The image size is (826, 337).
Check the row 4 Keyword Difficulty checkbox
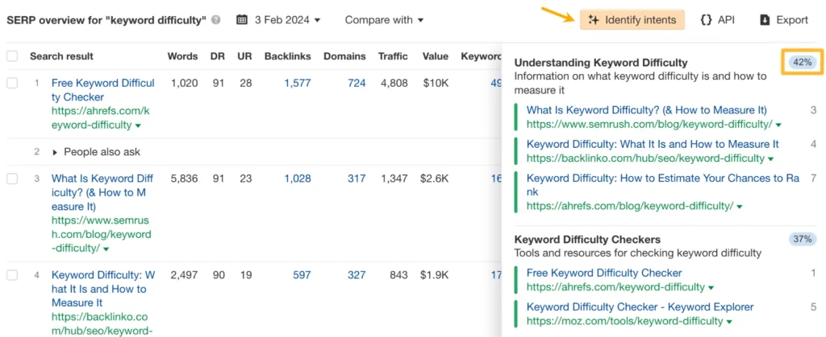(x=12, y=274)
